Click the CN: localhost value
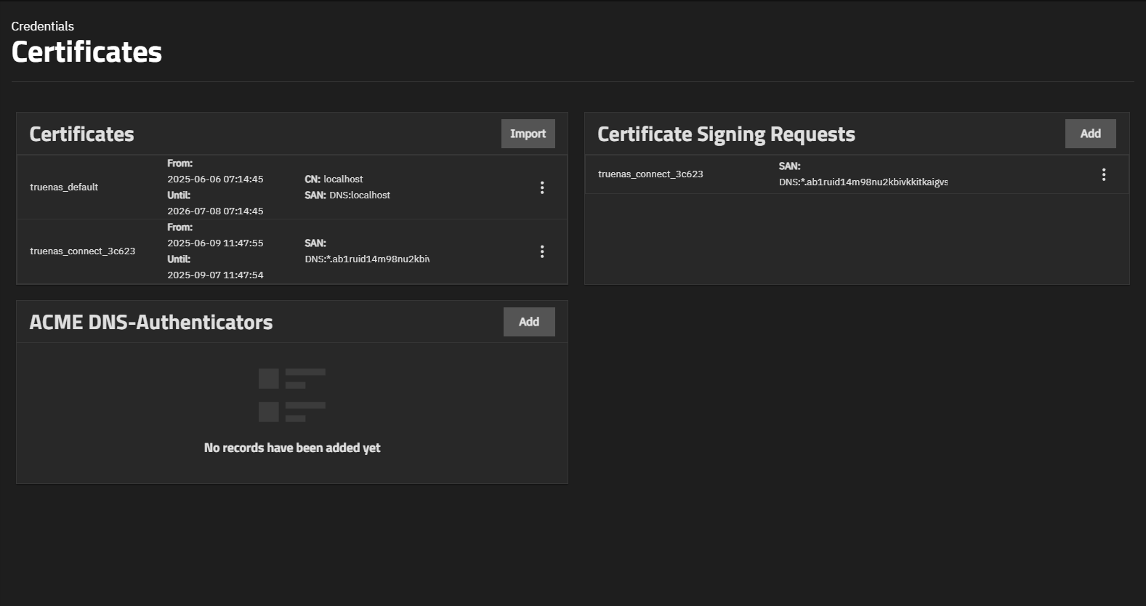Screen dimensions: 1146x606 (342, 179)
